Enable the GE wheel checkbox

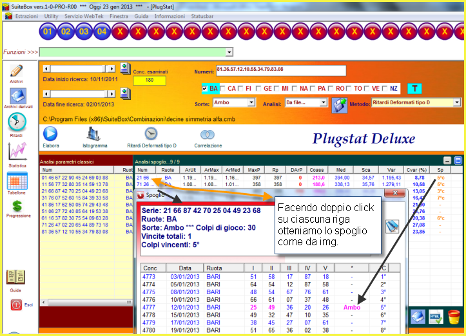258,88
